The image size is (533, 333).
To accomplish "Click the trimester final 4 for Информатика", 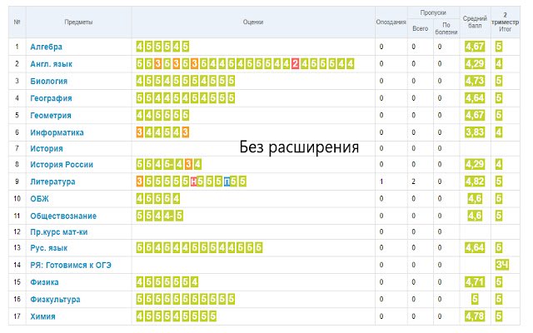I will [499, 132].
